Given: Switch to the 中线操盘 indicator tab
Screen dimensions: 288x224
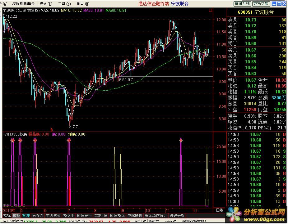Looking at the screenshot, I should pos(135,216).
